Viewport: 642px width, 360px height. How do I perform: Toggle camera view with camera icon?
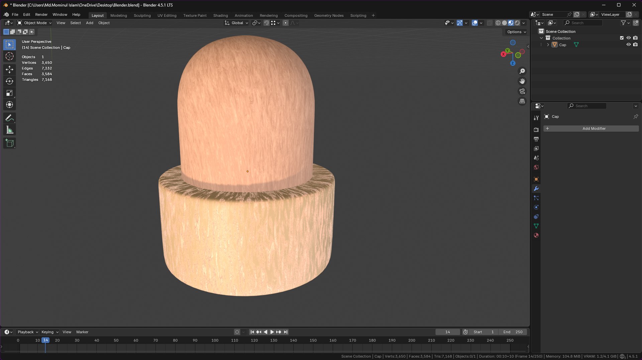pyautogui.click(x=522, y=91)
